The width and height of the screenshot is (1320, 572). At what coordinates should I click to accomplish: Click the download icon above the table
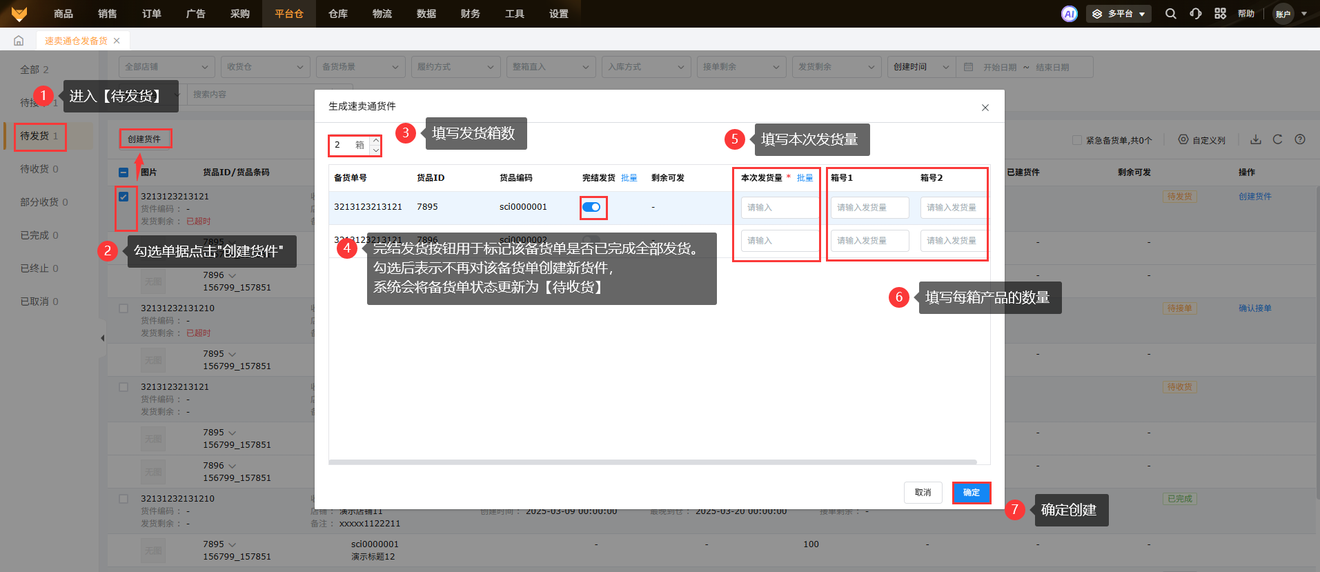[x=1255, y=139]
